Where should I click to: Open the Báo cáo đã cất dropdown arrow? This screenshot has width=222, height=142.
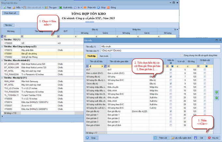click(x=43, y=8)
